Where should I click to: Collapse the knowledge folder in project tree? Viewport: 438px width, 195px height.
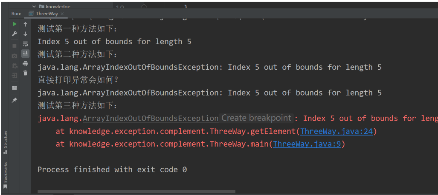click(x=34, y=6)
